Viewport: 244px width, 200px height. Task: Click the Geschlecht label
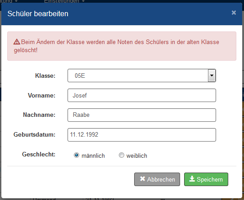[39, 155]
